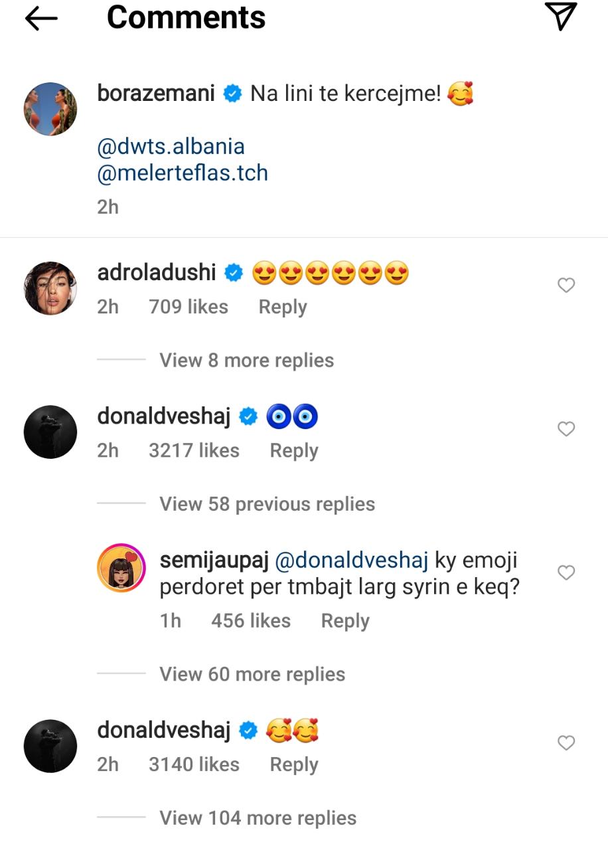The width and height of the screenshot is (608, 850).
Task: Like adroladushi's heart-eyes comment
Action: (566, 286)
